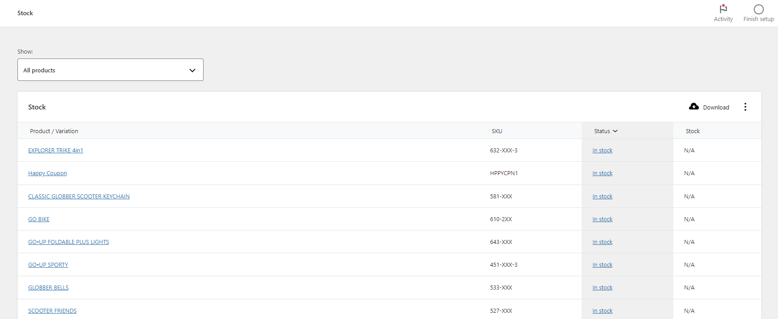Click SKU value 527-XXX

501,311
